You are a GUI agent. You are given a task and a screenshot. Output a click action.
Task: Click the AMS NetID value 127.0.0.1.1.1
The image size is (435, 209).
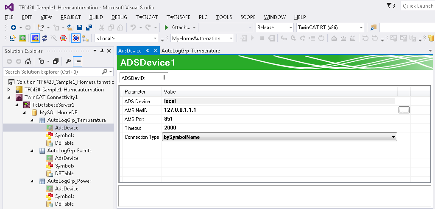pyautogui.click(x=180, y=110)
